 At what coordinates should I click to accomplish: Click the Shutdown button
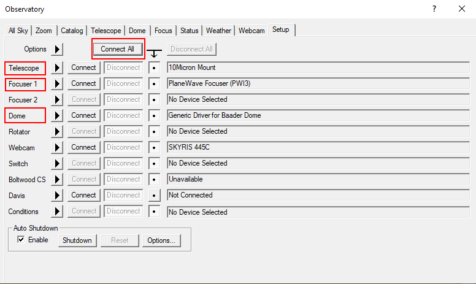pos(77,240)
